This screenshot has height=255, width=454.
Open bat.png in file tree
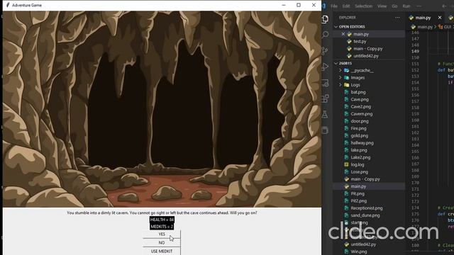(358, 92)
